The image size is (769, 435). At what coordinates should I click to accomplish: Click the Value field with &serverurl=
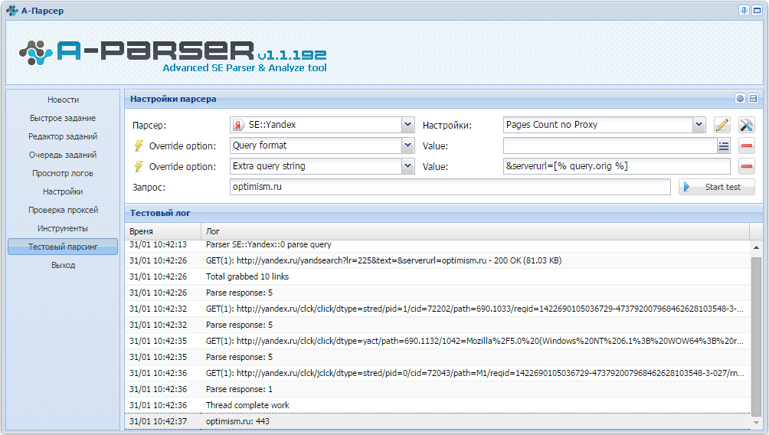tap(617, 166)
